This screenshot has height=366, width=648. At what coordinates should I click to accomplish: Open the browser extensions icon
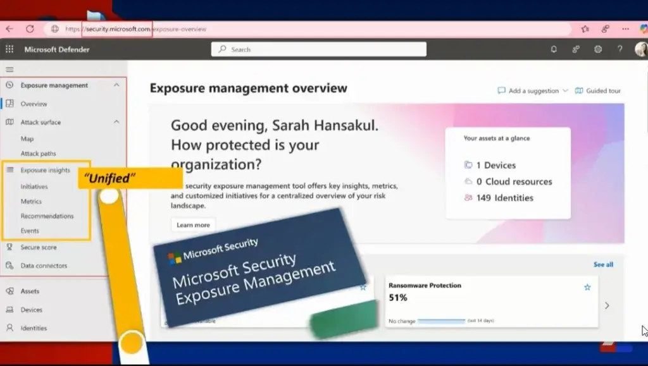pyautogui.click(x=606, y=29)
